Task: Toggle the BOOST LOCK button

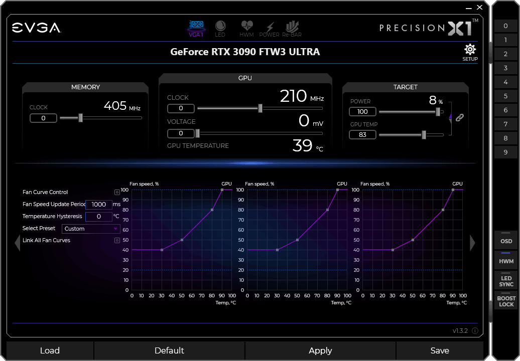Action: [x=506, y=301]
